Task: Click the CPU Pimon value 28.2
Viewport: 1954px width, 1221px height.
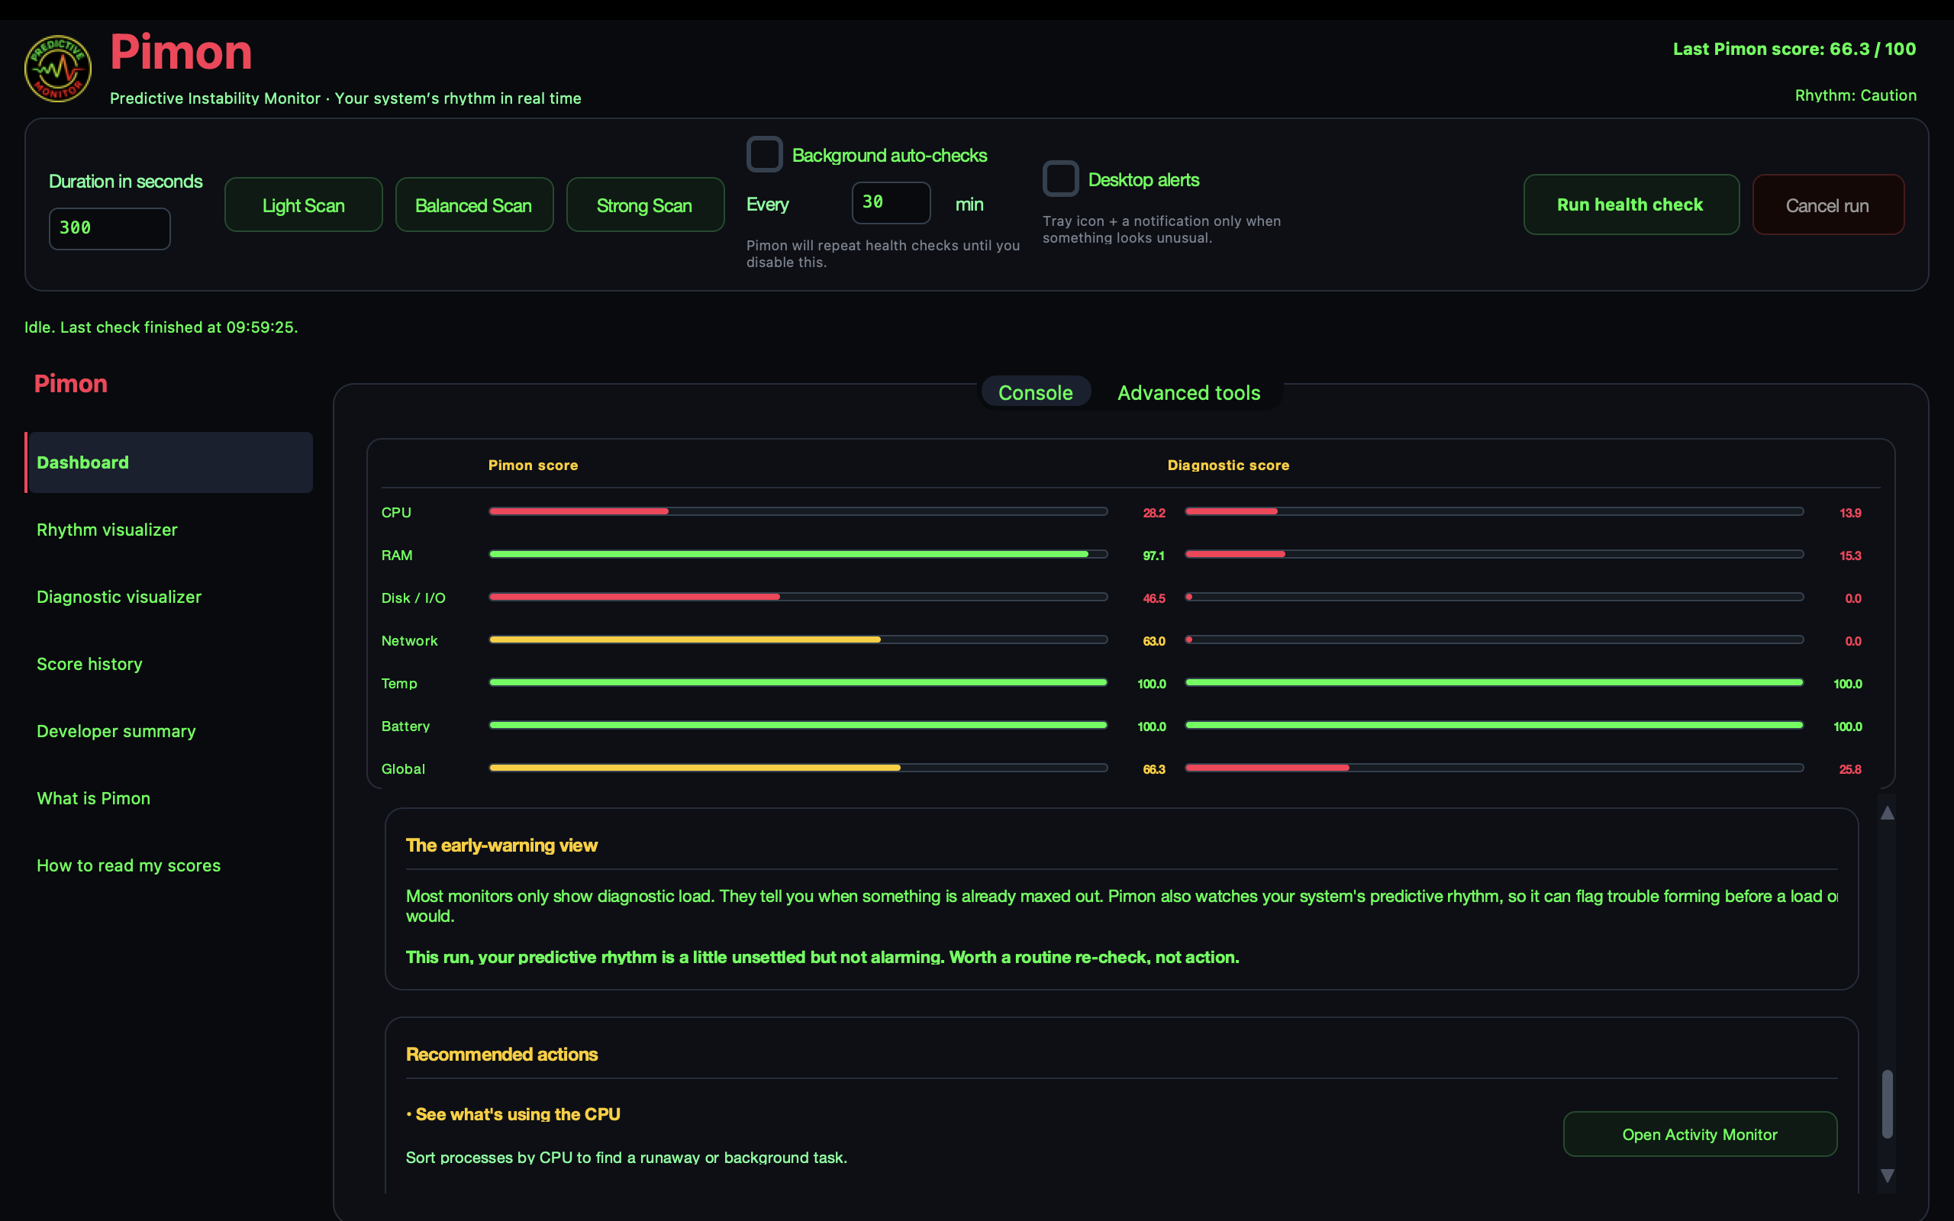Action: tap(1154, 514)
